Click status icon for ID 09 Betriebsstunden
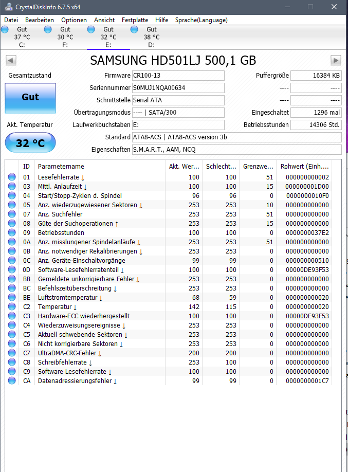 (12, 233)
